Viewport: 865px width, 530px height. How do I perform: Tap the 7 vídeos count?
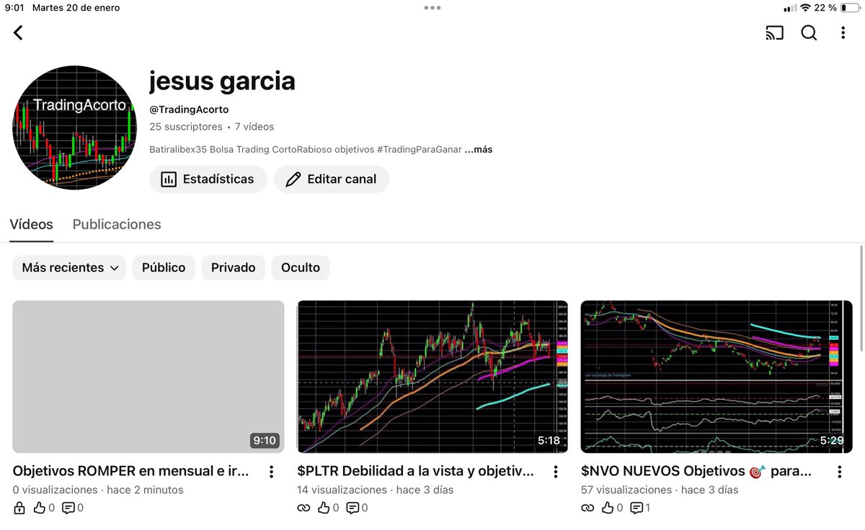tap(254, 127)
